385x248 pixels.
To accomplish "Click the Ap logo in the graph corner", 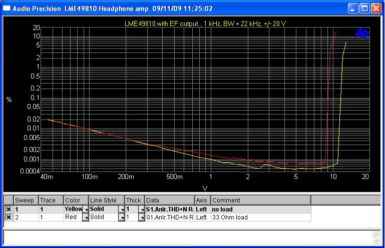I will coord(361,32).
